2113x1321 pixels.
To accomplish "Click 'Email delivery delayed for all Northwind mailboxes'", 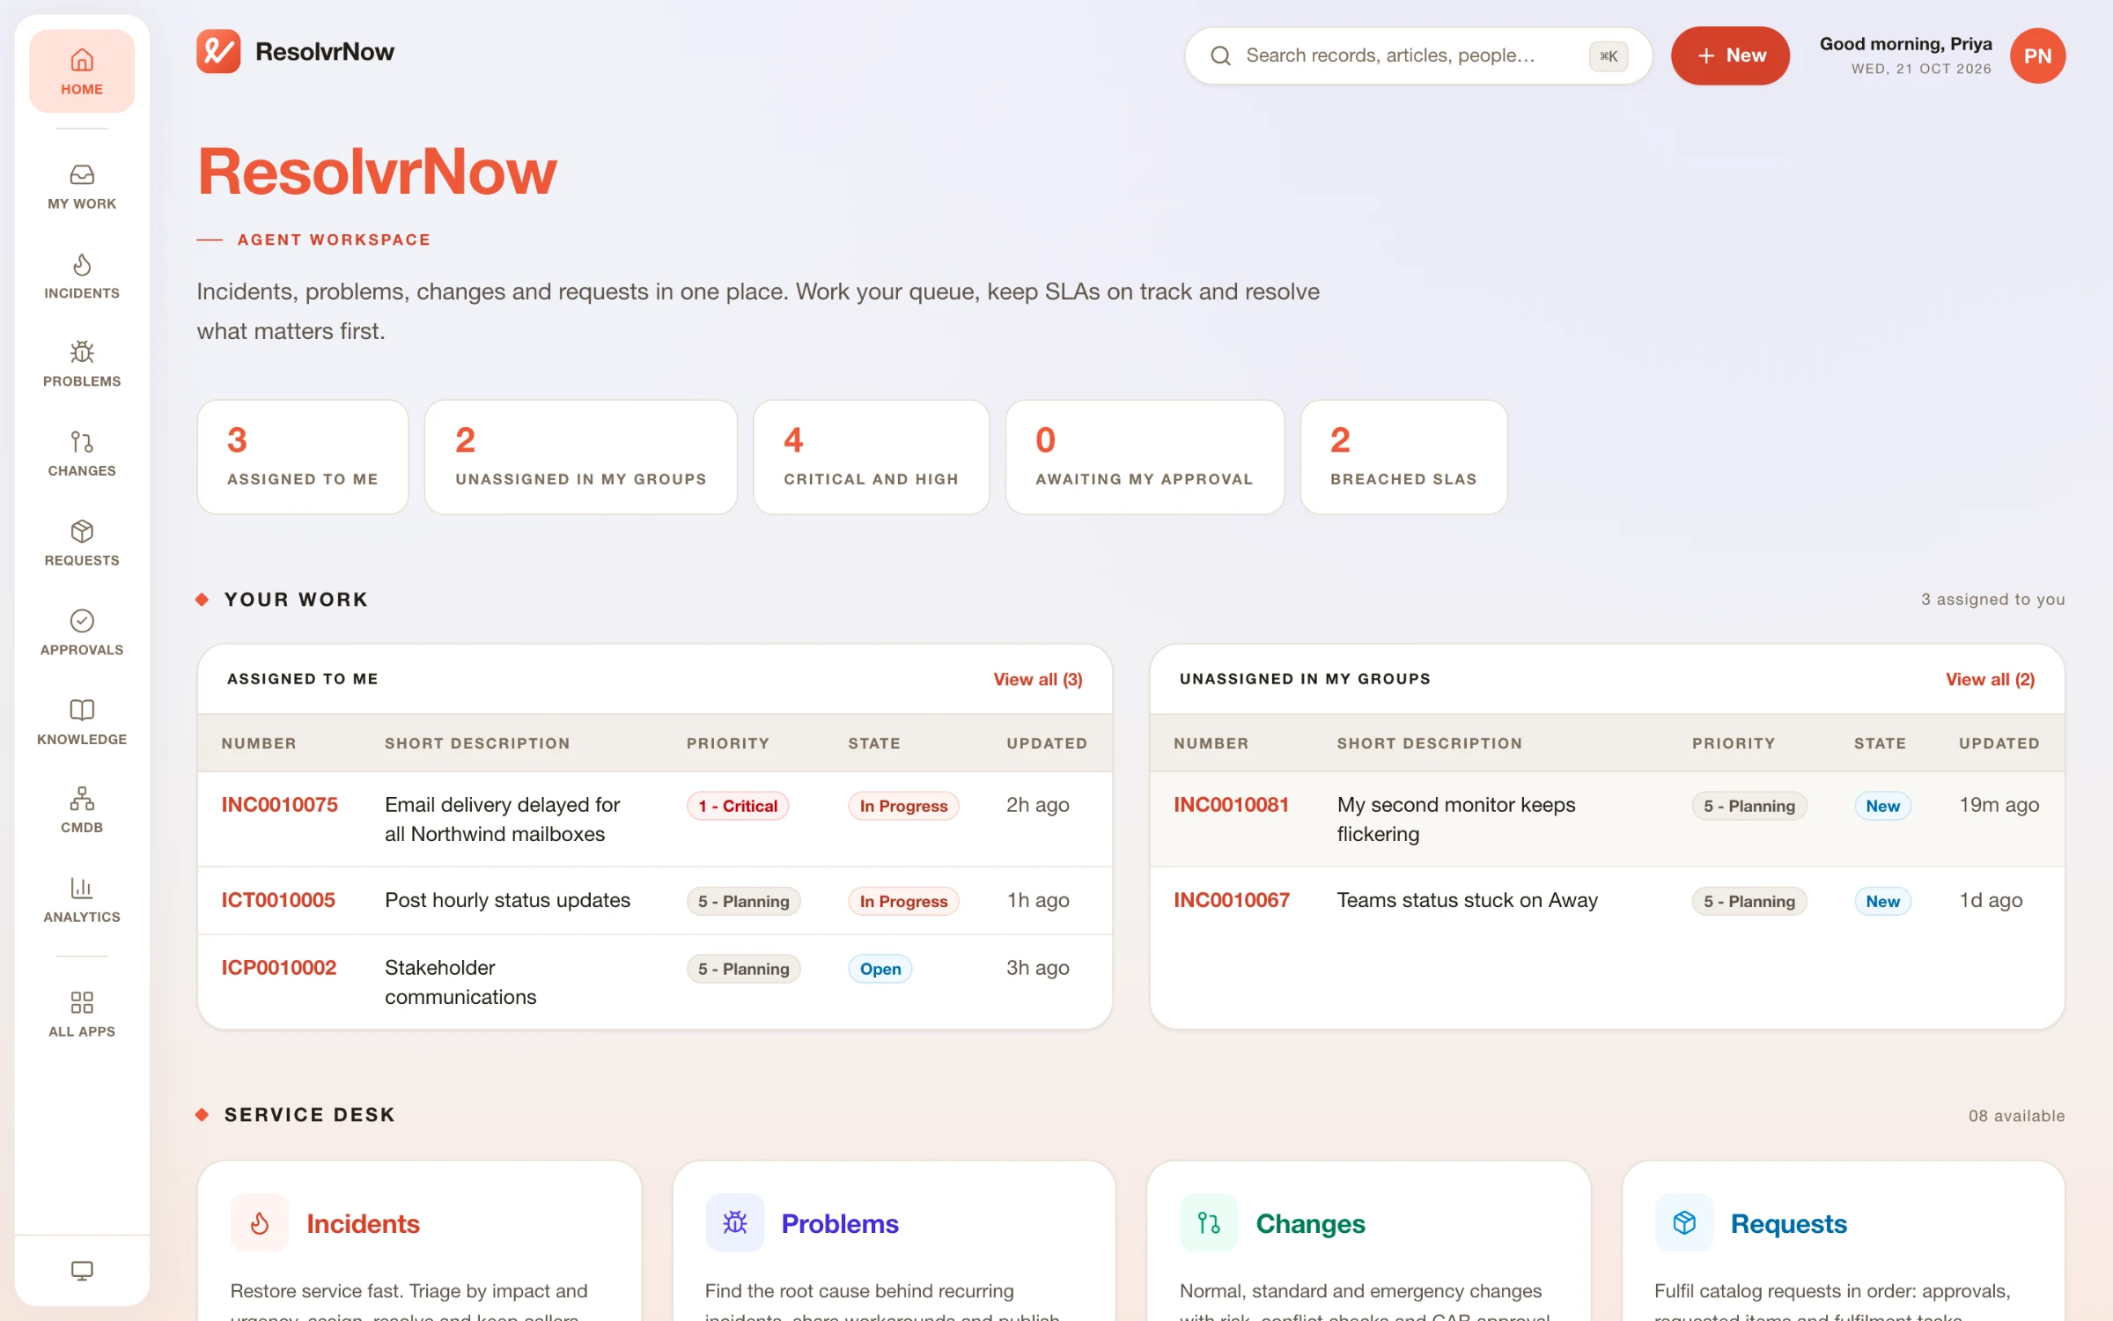I will coord(503,819).
